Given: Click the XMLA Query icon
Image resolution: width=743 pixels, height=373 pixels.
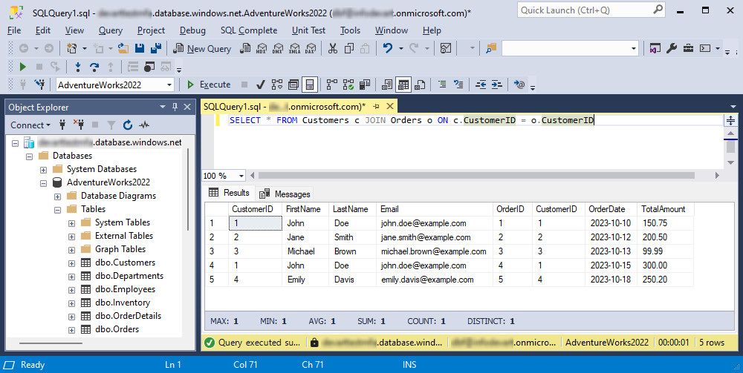Looking at the screenshot, I should coord(294,48).
